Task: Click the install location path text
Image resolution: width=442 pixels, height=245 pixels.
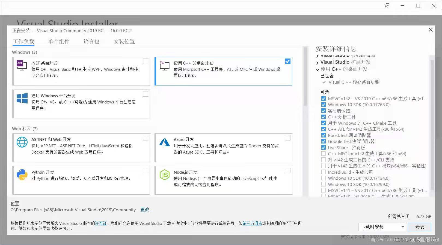Action: (73, 210)
